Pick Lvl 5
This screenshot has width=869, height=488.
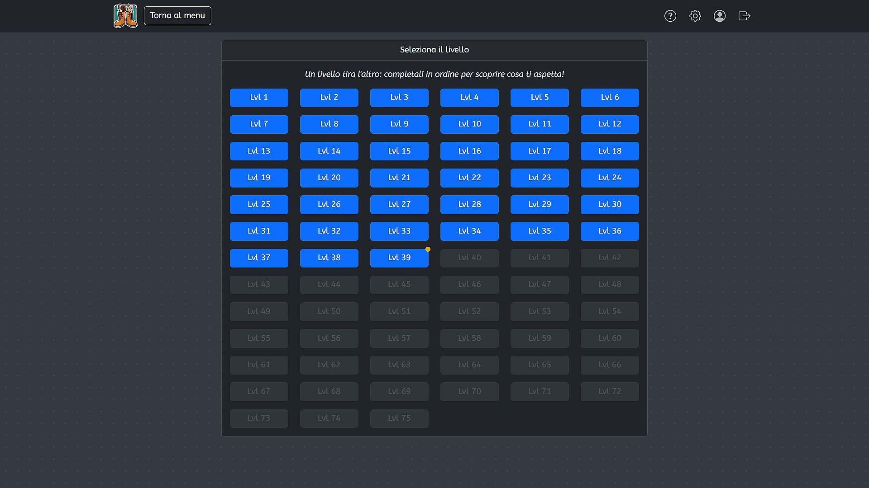(540, 98)
